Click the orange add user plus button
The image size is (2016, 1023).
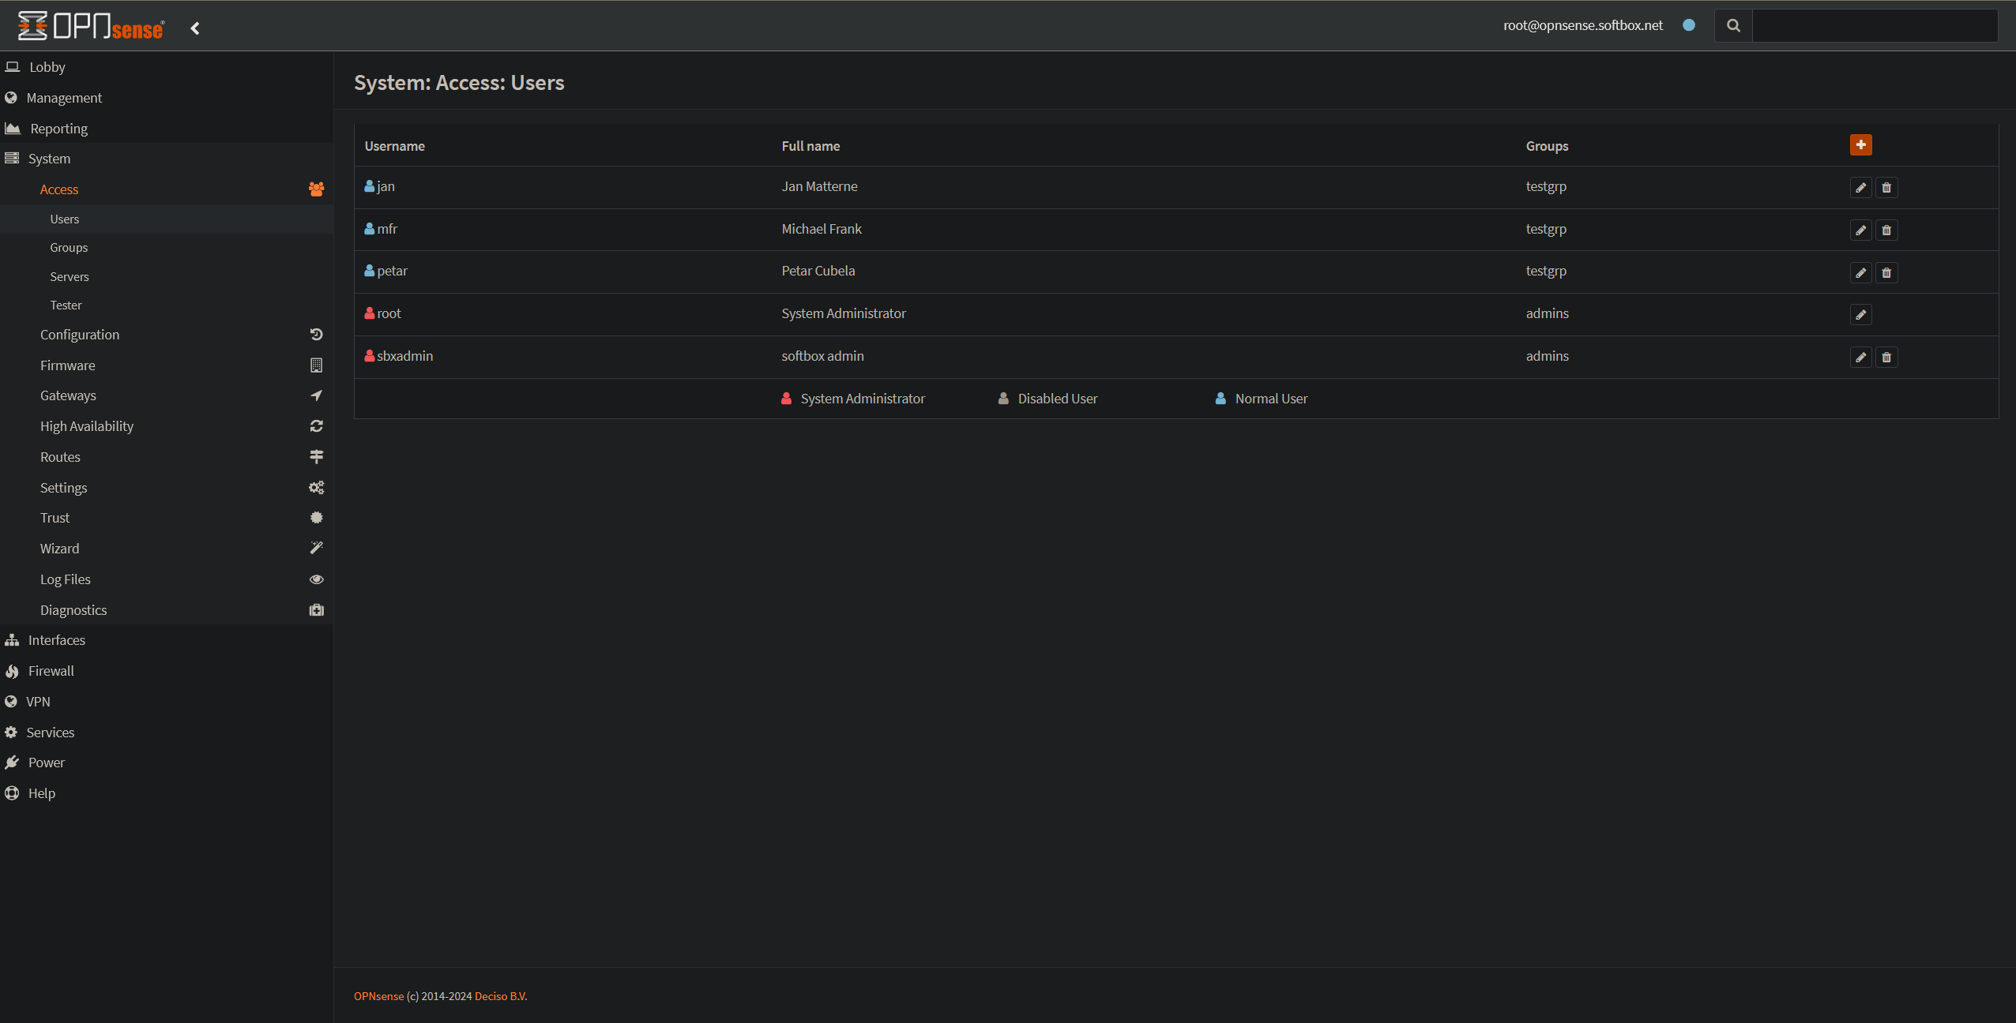click(1860, 145)
